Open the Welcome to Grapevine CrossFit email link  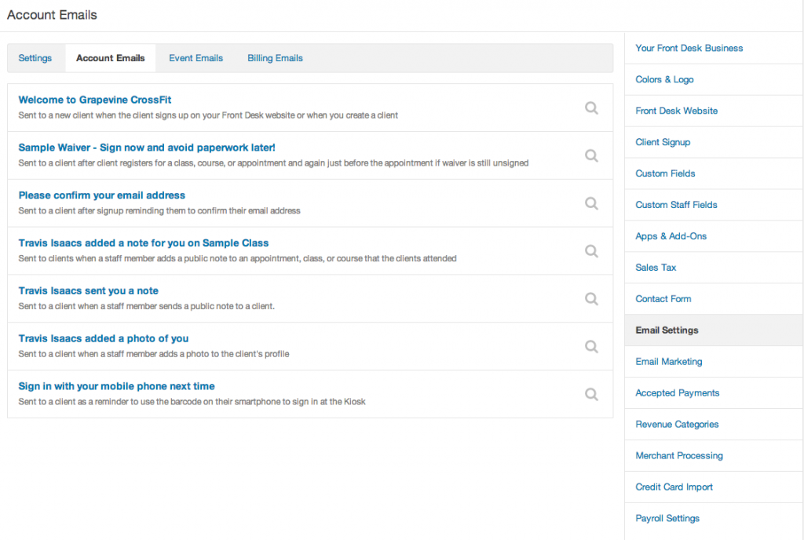(95, 100)
